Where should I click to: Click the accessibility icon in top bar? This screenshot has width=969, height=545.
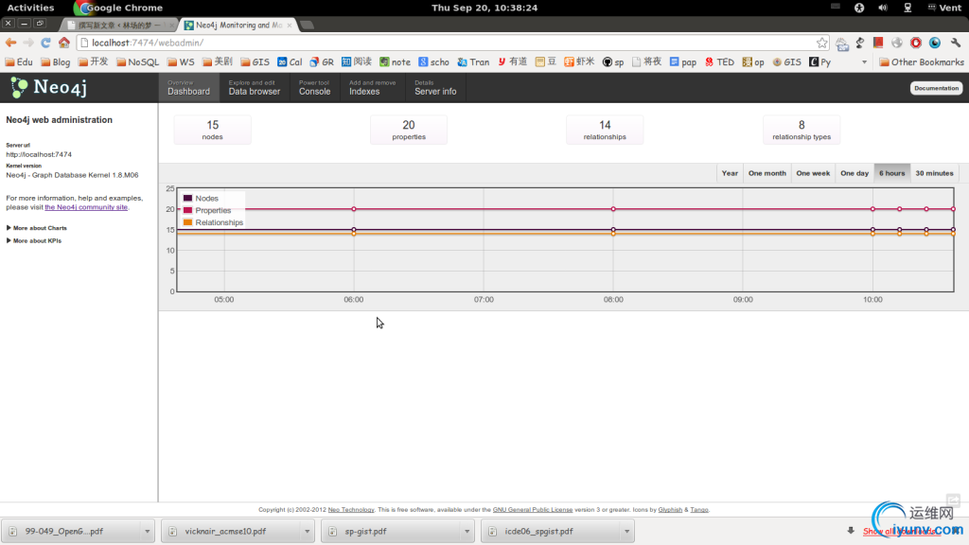(859, 8)
